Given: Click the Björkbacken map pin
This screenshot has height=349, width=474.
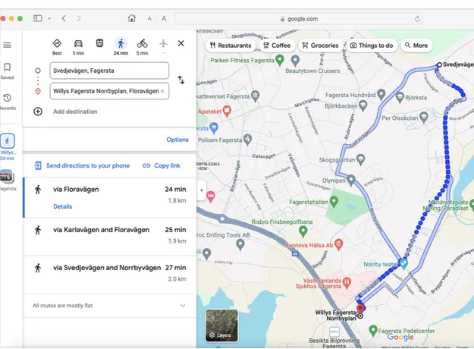Looking at the screenshot, I should click(x=363, y=105).
